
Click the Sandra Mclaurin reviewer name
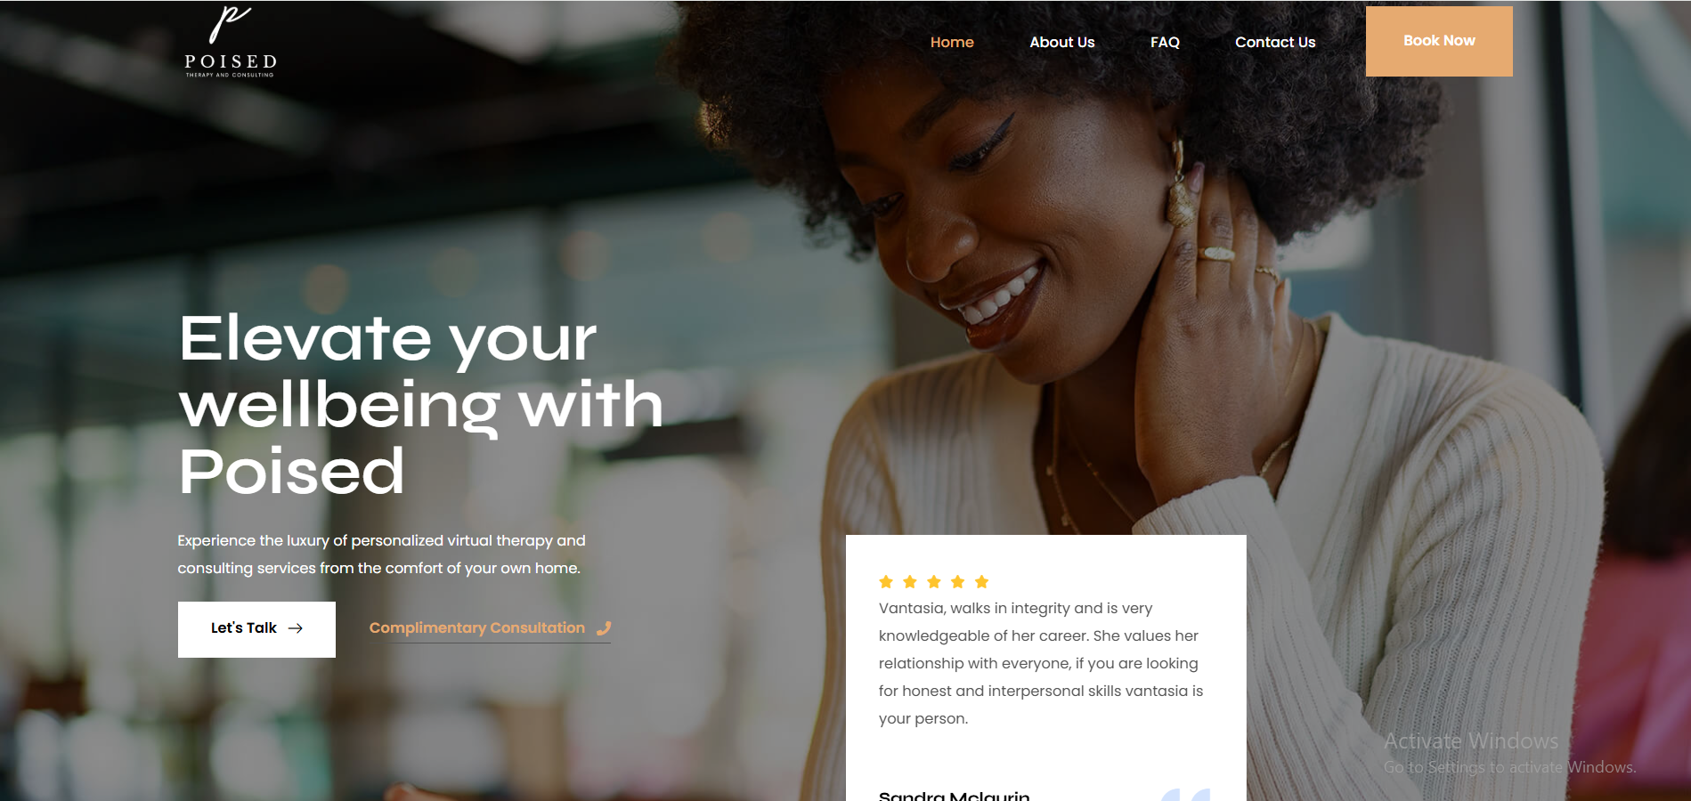(954, 795)
